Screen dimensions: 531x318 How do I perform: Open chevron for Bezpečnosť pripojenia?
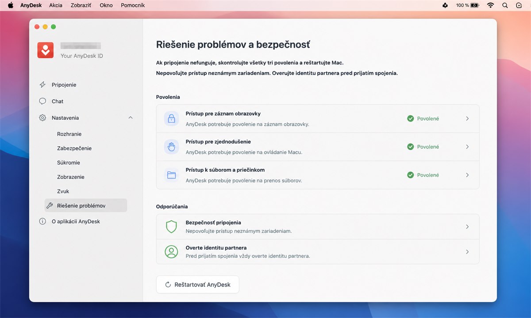pos(467,227)
